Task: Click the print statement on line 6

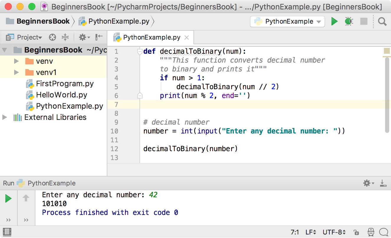Action: (205, 96)
